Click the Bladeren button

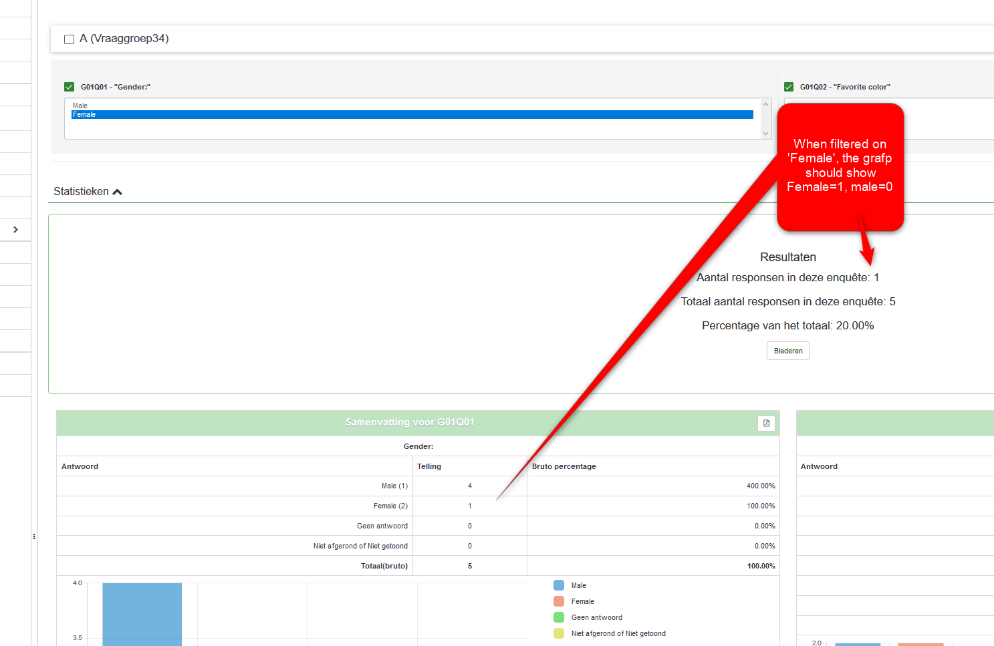tap(787, 351)
